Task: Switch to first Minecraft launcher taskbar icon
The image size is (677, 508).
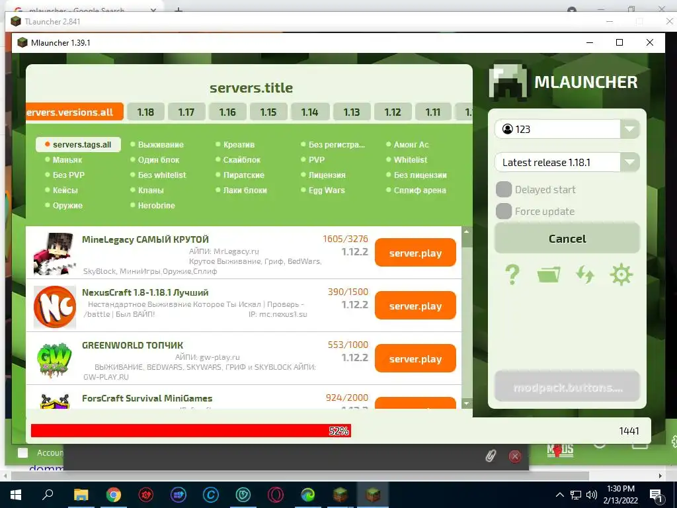Action: coord(340,495)
